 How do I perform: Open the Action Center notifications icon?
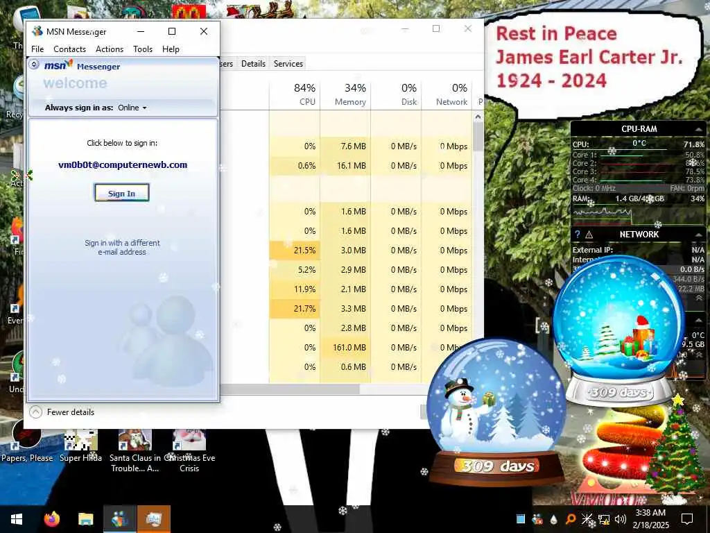687,519
